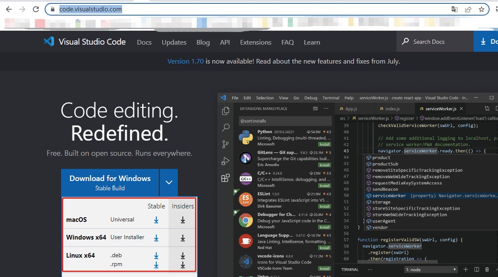The width and height of the screenshot is (498, 277).
Task: Open Explorer icon in the VS Code activity bar
Action: (225, 111)
